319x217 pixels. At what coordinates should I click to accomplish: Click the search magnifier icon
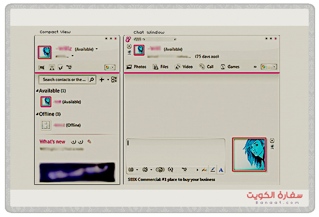click(x=91, y=79)
